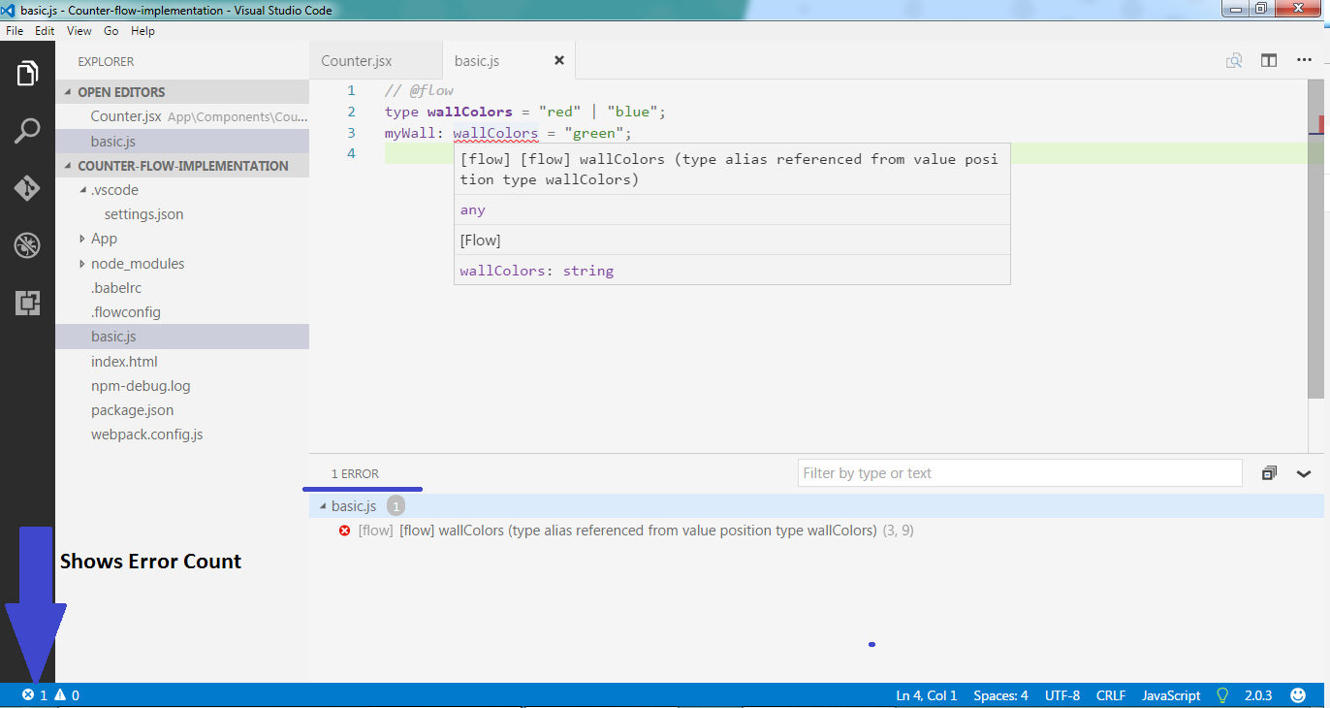Click the feedback smiley in status bar

coord(1297,694)
